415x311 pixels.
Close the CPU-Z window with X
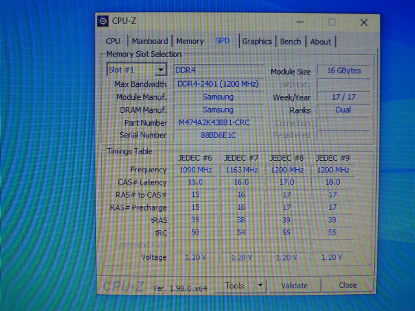(364, 23)
